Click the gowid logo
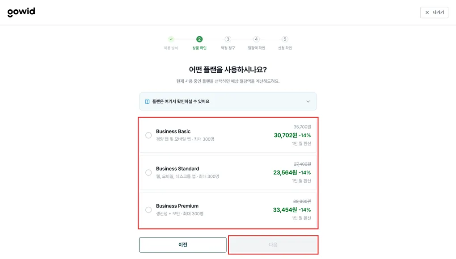Image resolution: width=456 pixels, height=259 pixels. tap(21, 12)
